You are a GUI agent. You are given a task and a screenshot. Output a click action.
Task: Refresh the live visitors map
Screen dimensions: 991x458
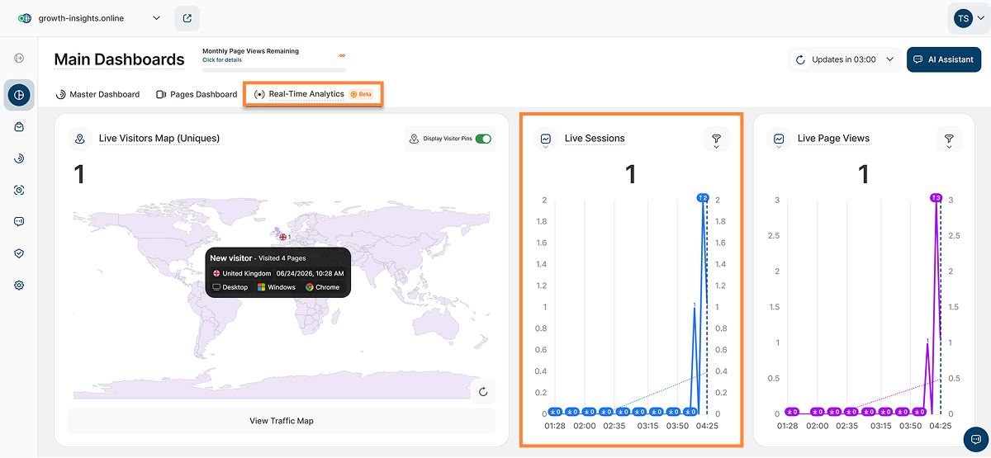[x=483, y=392]
